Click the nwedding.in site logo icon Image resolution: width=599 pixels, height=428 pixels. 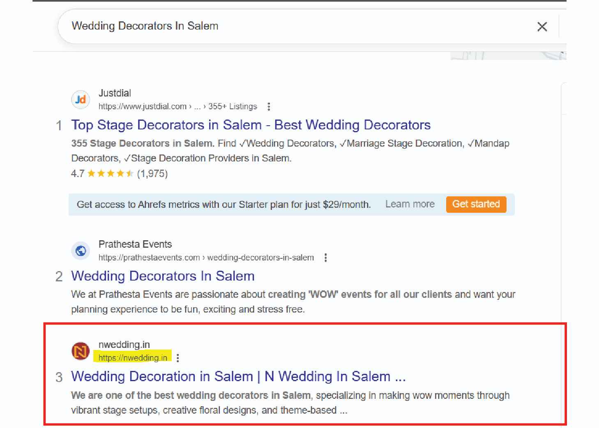(81, 351)
